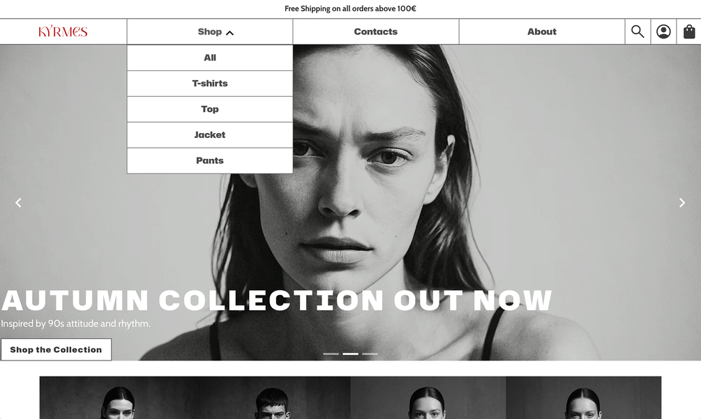Choose T-shirts in Shop dropdown
701x419 pixels.
pyautogui.click(x=210, y=84)
